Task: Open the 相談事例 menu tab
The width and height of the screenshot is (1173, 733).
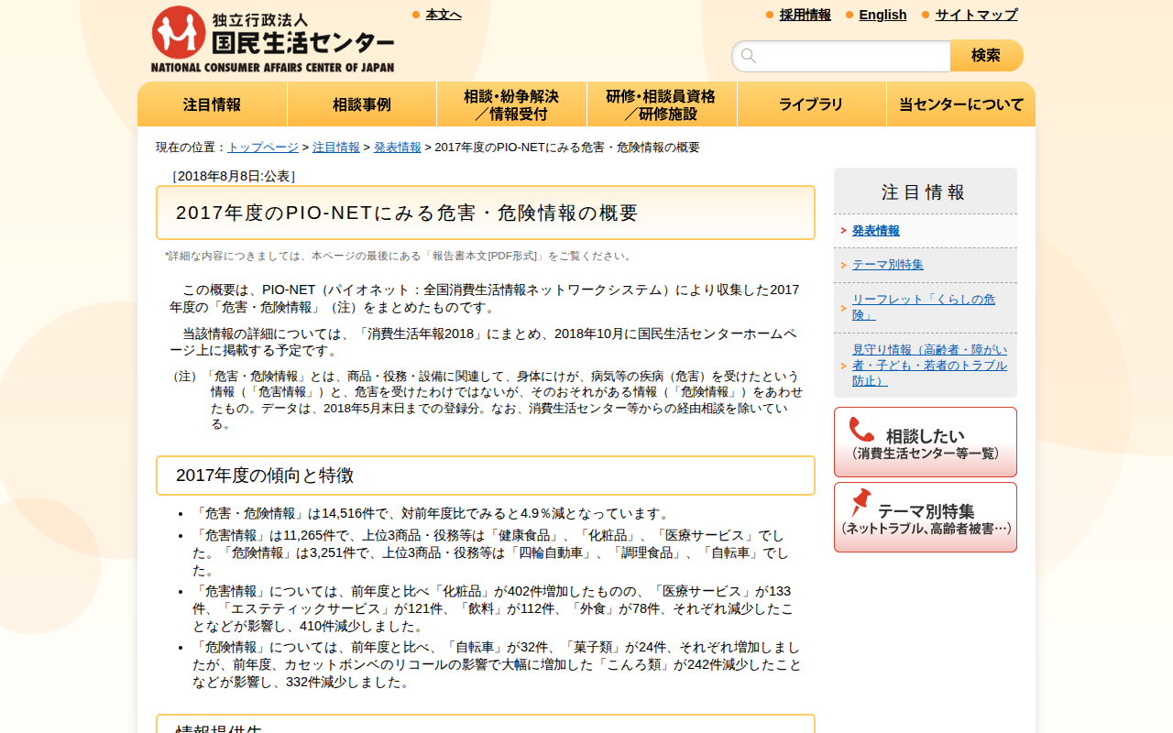Action: [362, 104]
